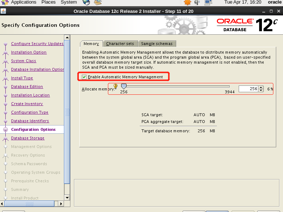The height and width of the screenshot is (212, 283).
Task: Open the Applications menu
Action: [x=24, y=2]
